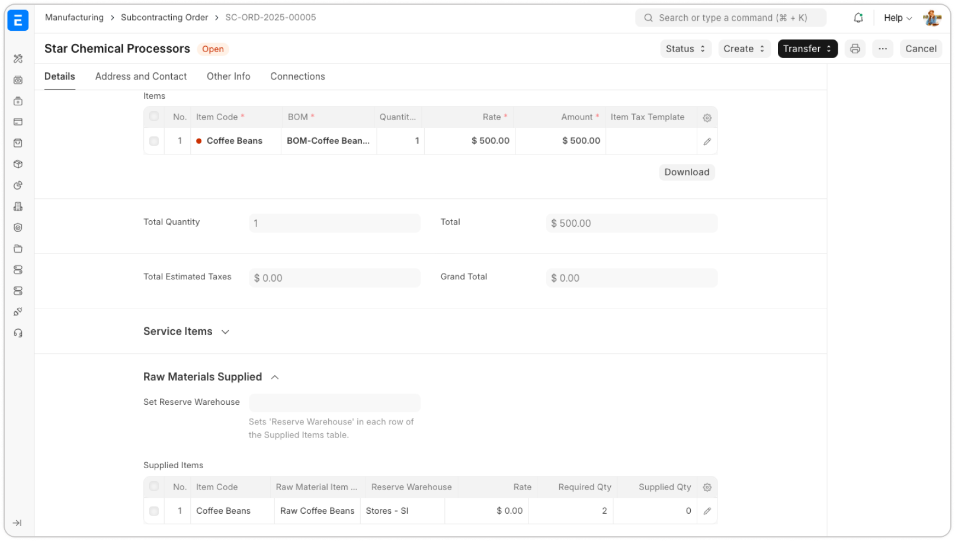Tick the Raw Coffee Beans supplied row checkbox
This screenshot has width=955, height=541.
[x=154, y=511]
